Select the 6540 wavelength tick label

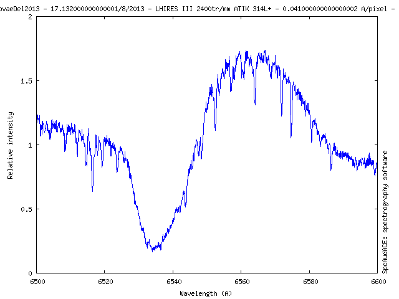pos(173,282)
